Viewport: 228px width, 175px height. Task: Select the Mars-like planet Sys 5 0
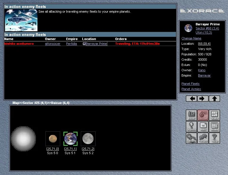pyautogui.click(x=53, y=138)
